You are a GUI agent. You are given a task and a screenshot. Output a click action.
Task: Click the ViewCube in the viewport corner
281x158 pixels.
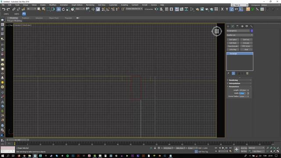click(x=216, y=31)
